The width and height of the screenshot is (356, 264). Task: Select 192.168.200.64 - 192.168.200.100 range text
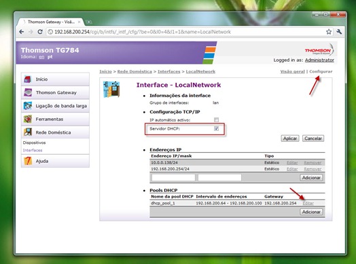click(x=229, y=203)
